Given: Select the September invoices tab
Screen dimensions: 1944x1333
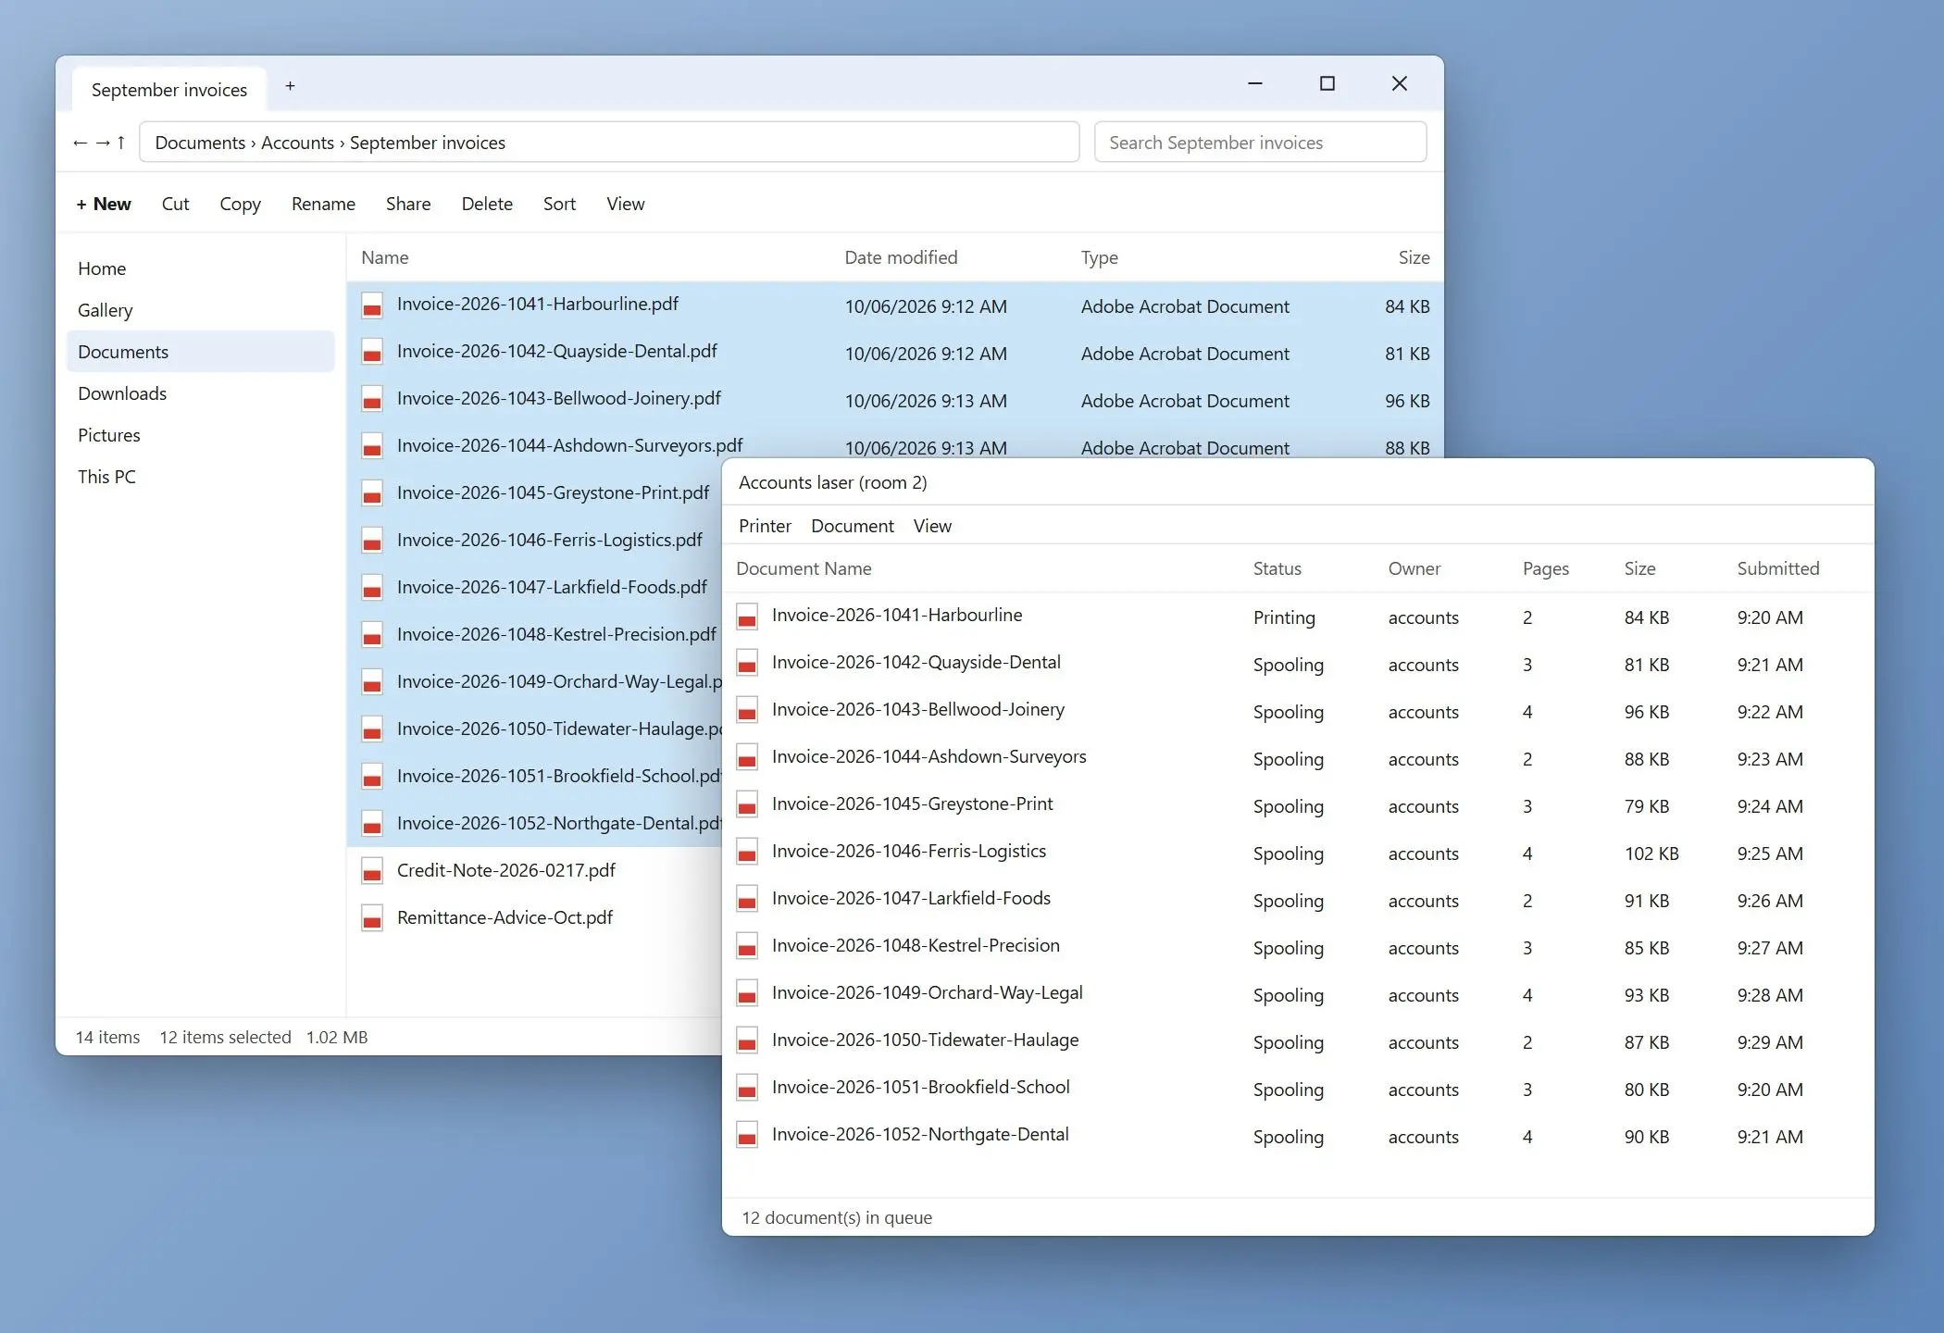Looking at the screenshot, I should click(169, 90).
